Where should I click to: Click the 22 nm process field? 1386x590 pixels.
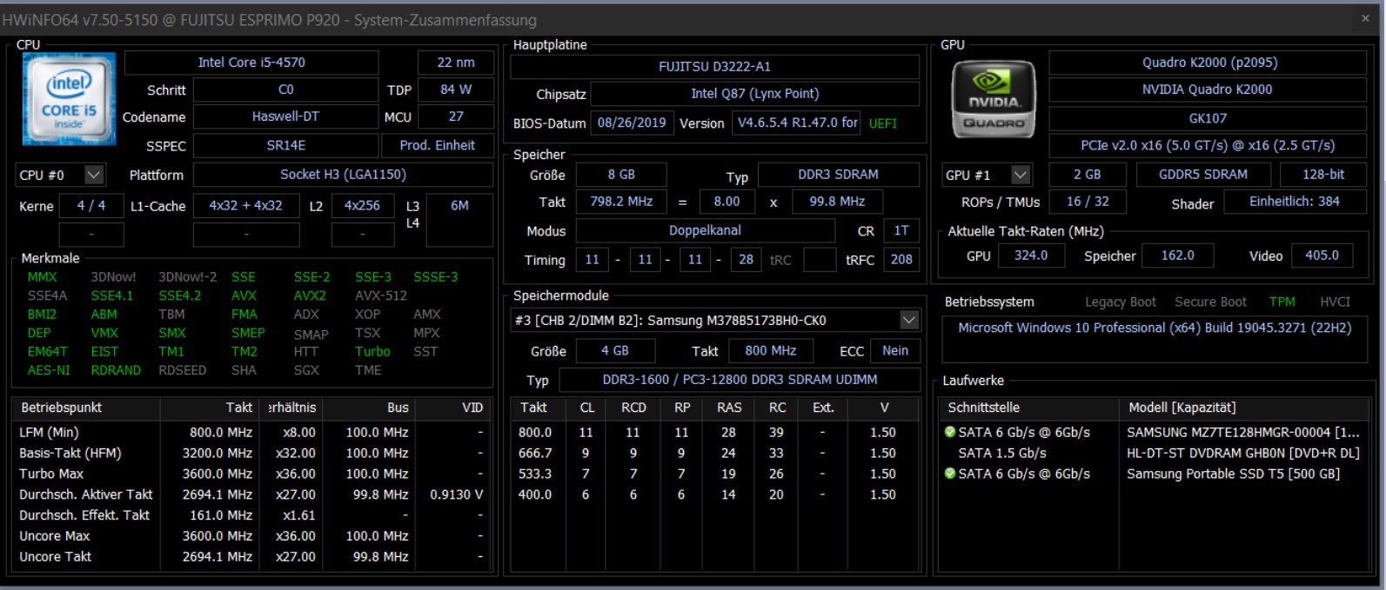point(456,63)
